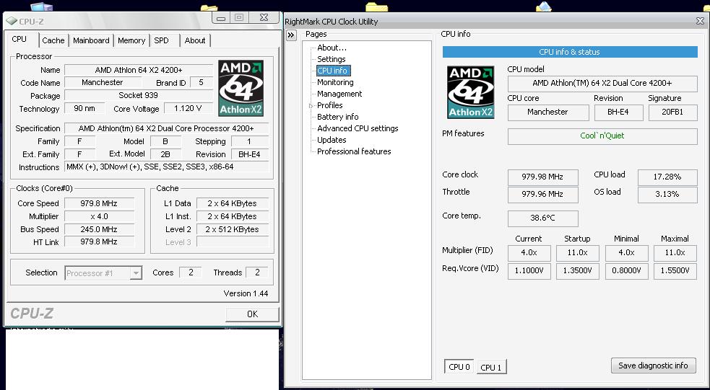Click the Core clock value 979.98 MHz
The height and width of the screenshot is (390, 710).
coord(542,177)
